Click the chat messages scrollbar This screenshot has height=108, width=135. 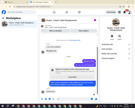click(x=97, y=70)
